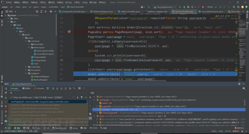Toggle show watches in variables glasses icon
The image size is (249, 134).
pyautogui.click(x=90, y=118)
